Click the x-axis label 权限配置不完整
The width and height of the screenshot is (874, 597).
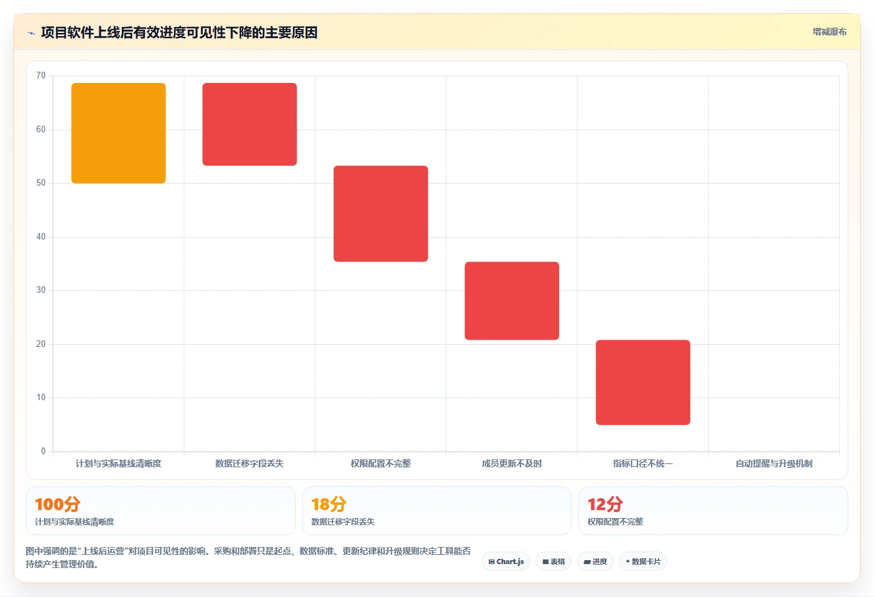381,463
